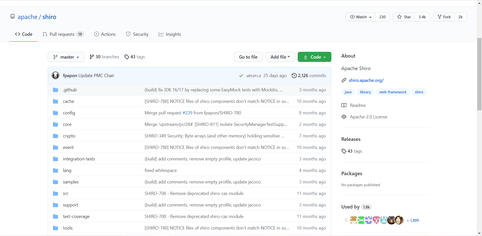Screen dimensions: 482x236
Task: Click the web-framework topic tag
Action: point(393,92)
